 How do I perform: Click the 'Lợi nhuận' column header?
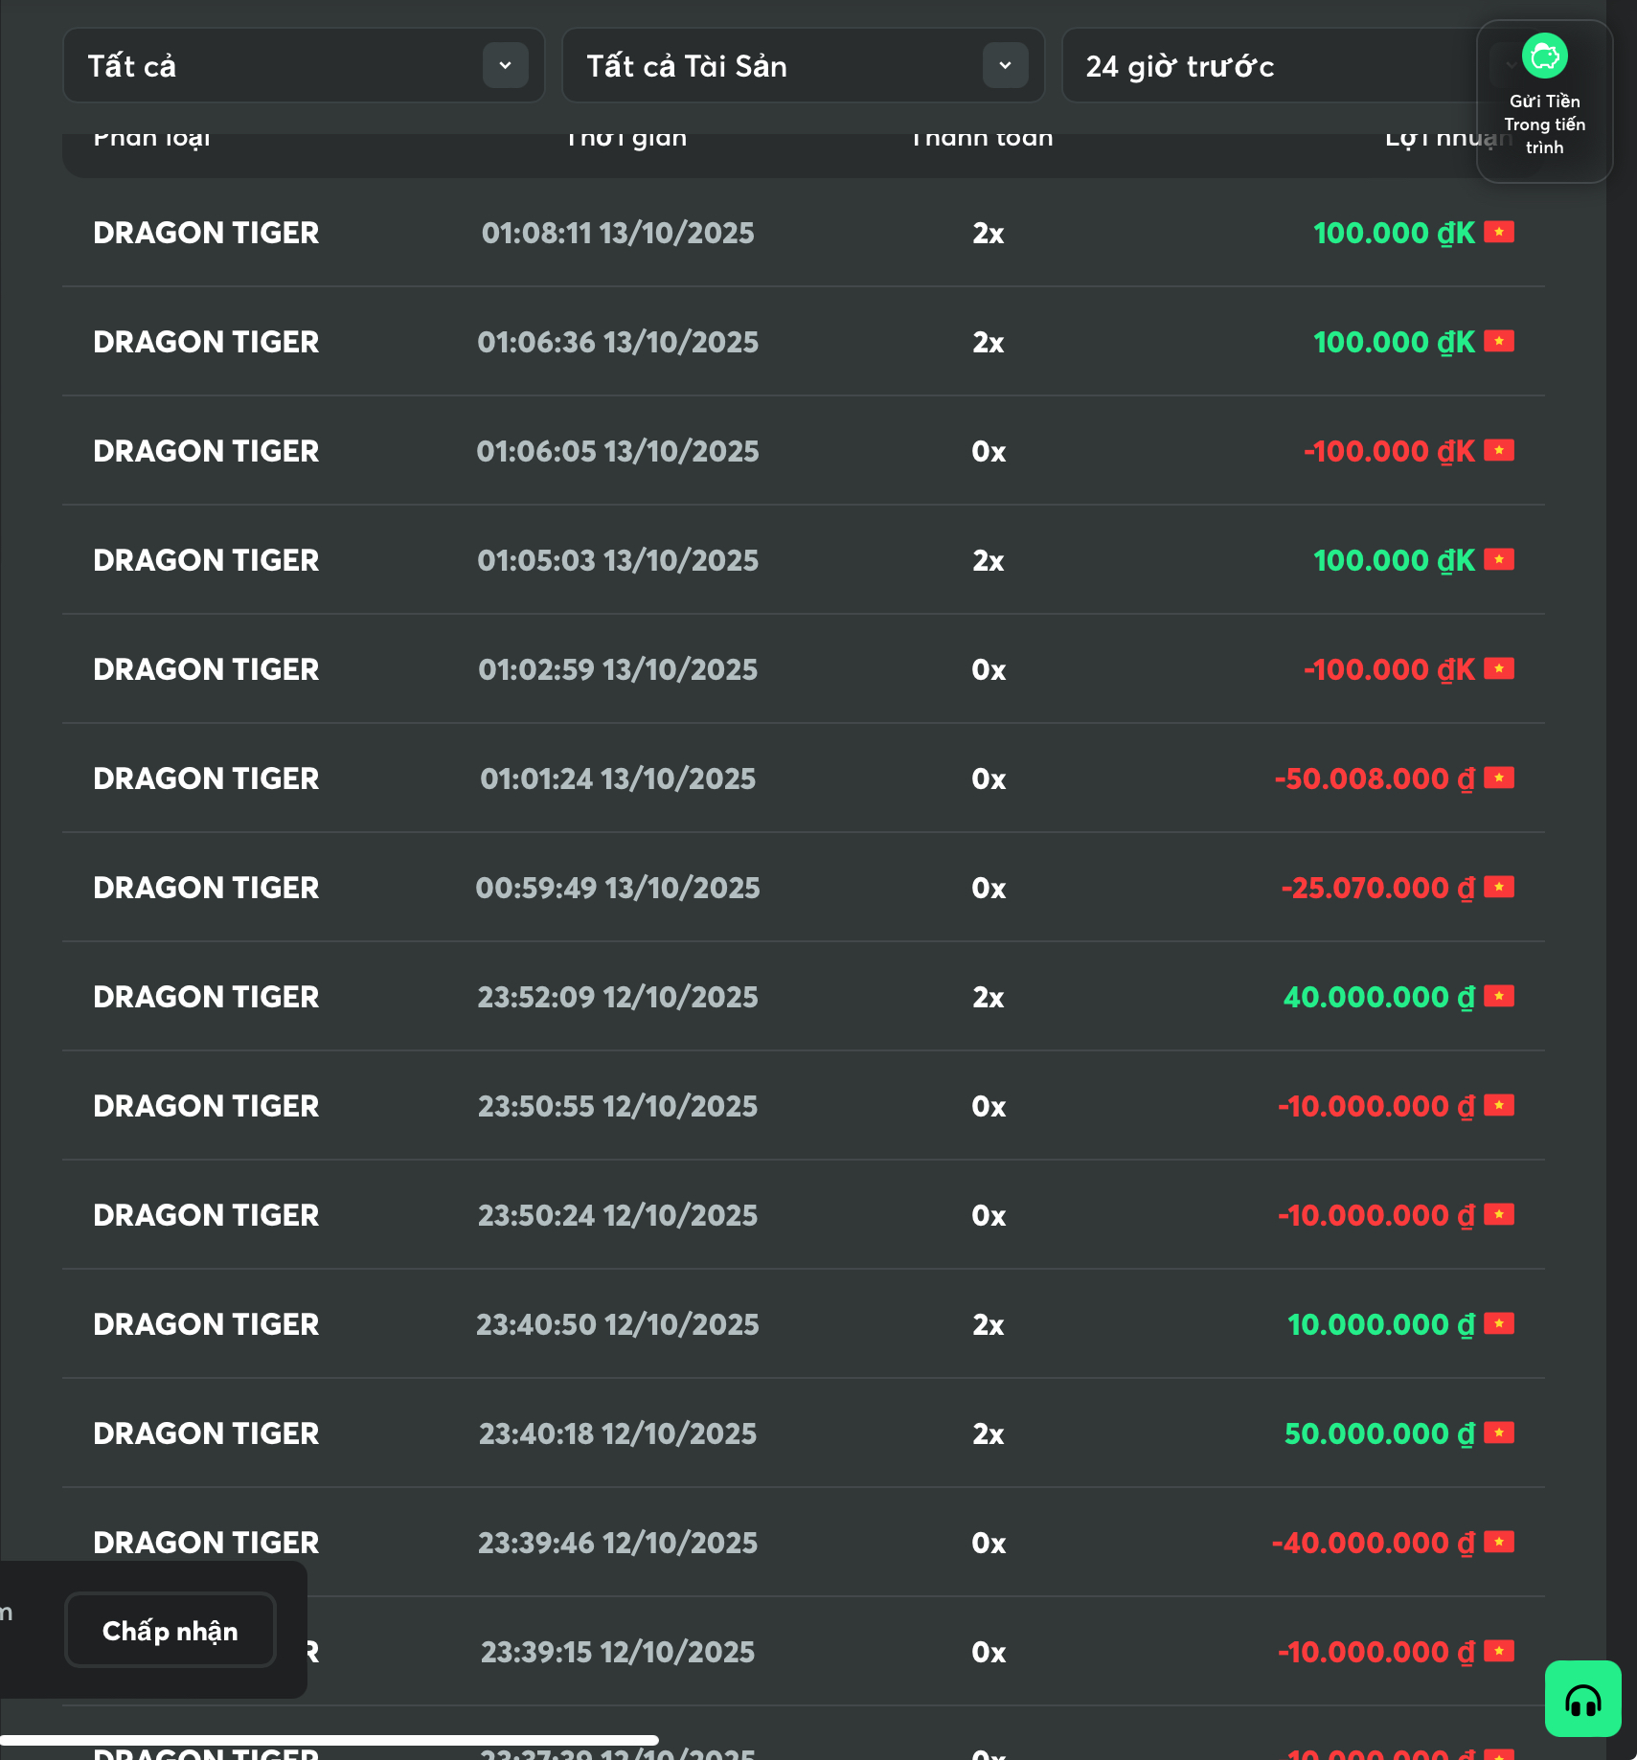pyautogui.click(x=1437, y=141)
